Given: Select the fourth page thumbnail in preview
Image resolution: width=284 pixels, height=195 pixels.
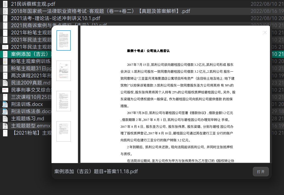Looking at the screenshot, I should [x=64, y=131].
